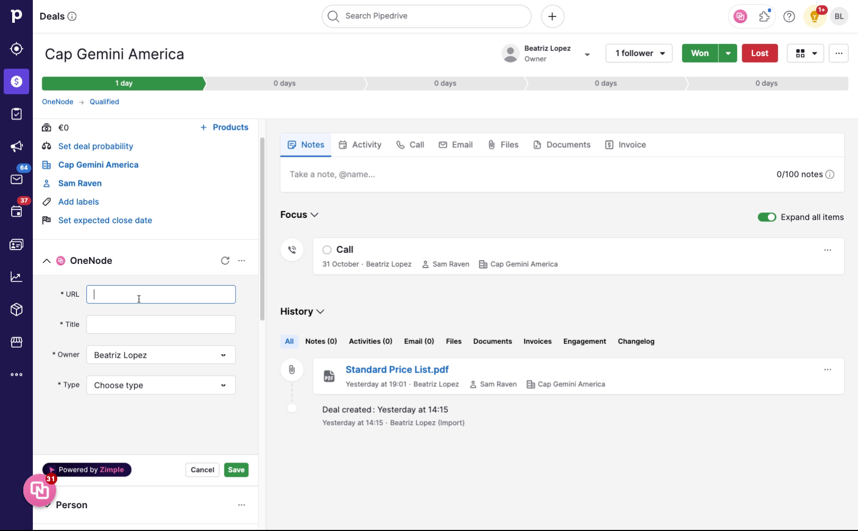Toggle Expand all items switch
The height and width of the screenshot is (531, 858).
click(x=767, y=217)
